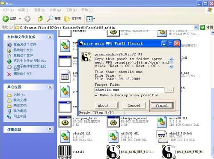
Task: Open the 工具(T) menu
Action: tap(71, 10)
